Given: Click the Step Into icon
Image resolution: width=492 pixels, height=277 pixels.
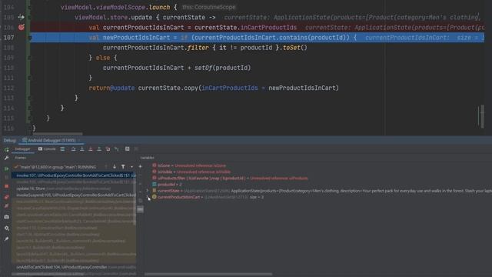Looking at the screenshot, I should pyautogui.click(x=82, y=149).
